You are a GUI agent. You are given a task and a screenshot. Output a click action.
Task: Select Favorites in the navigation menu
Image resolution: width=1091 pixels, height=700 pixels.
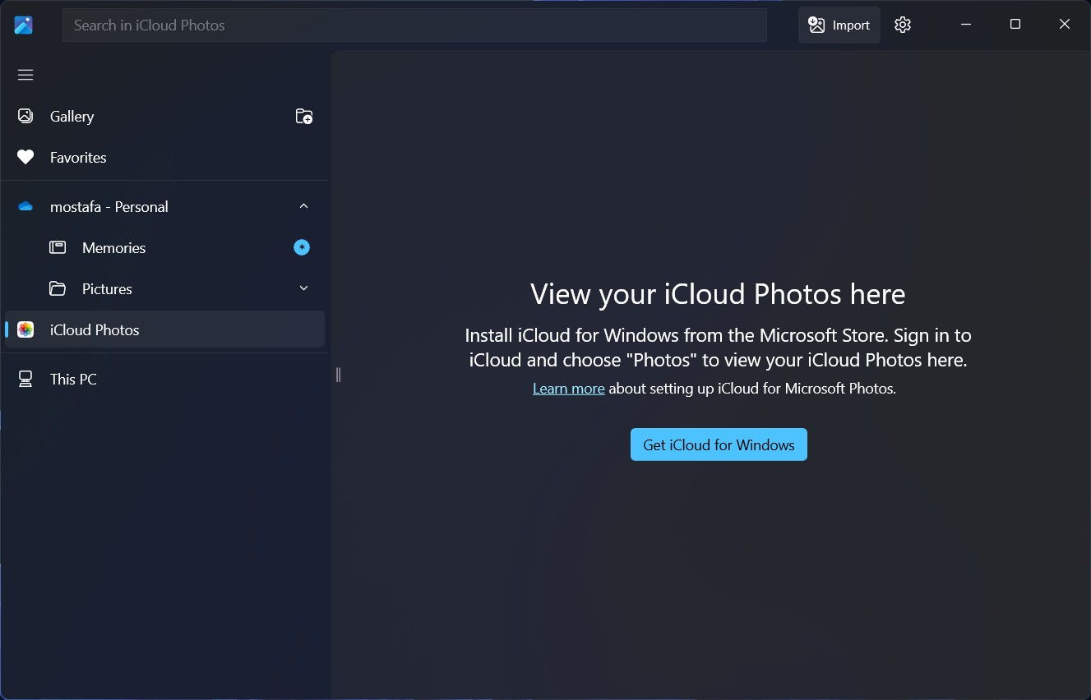pyautogui.click(x=77, y=157)
